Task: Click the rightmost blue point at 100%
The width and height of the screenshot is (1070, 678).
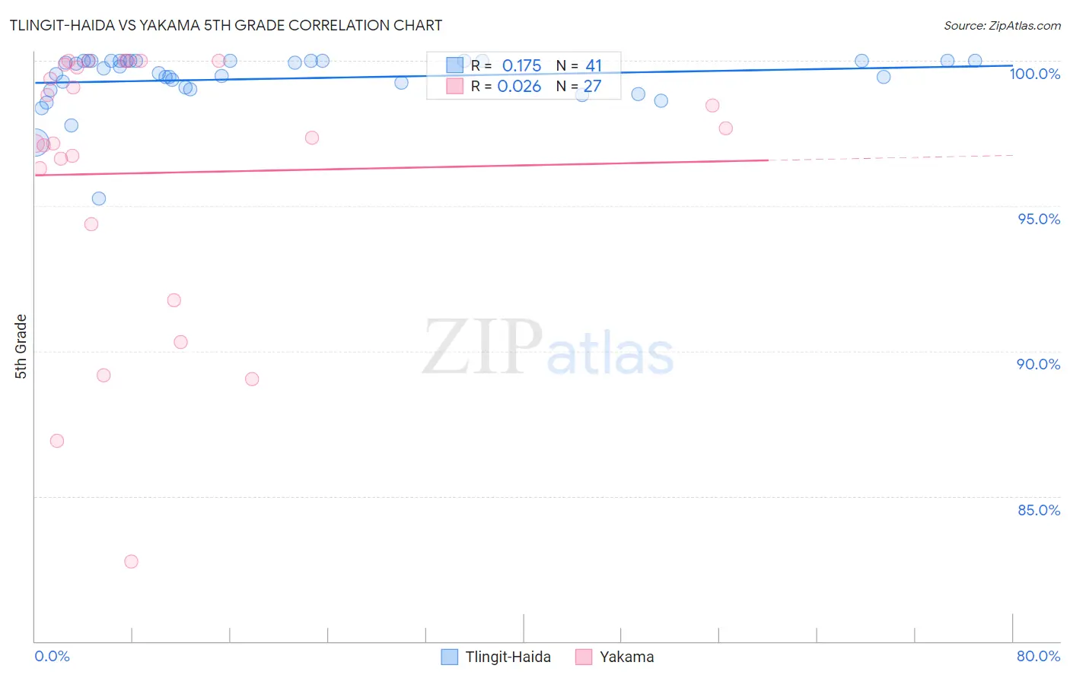Action: (x=975, y=61)
